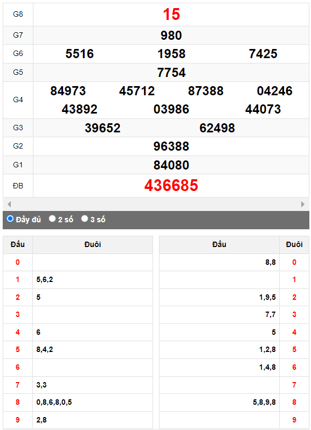Viewport: 311px width, 430px height.
Task: Click the G4 number 03986
Action: (171, 109)
